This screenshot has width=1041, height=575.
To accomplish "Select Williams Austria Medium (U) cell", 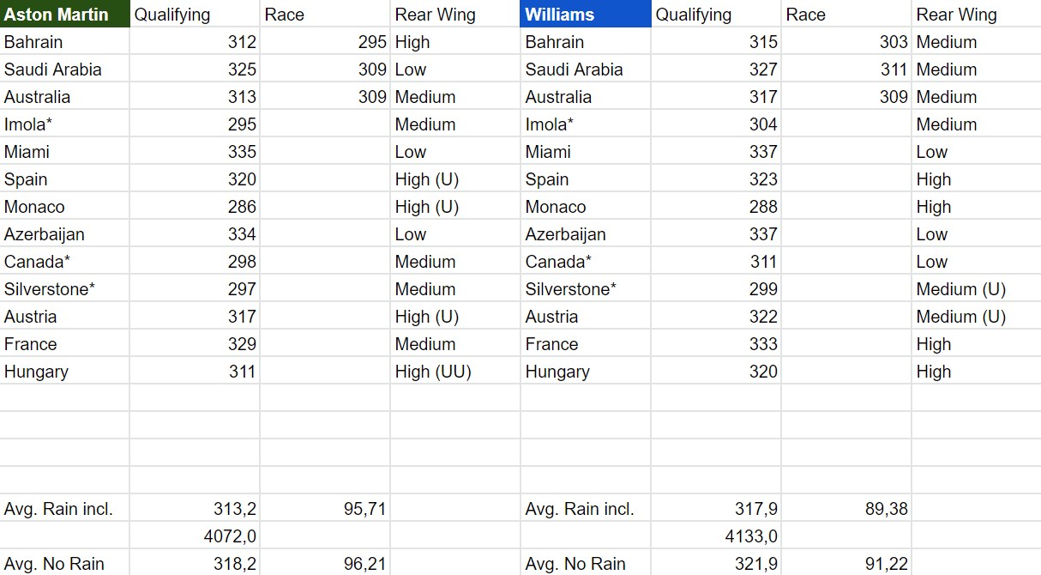I will pos(976,317).
